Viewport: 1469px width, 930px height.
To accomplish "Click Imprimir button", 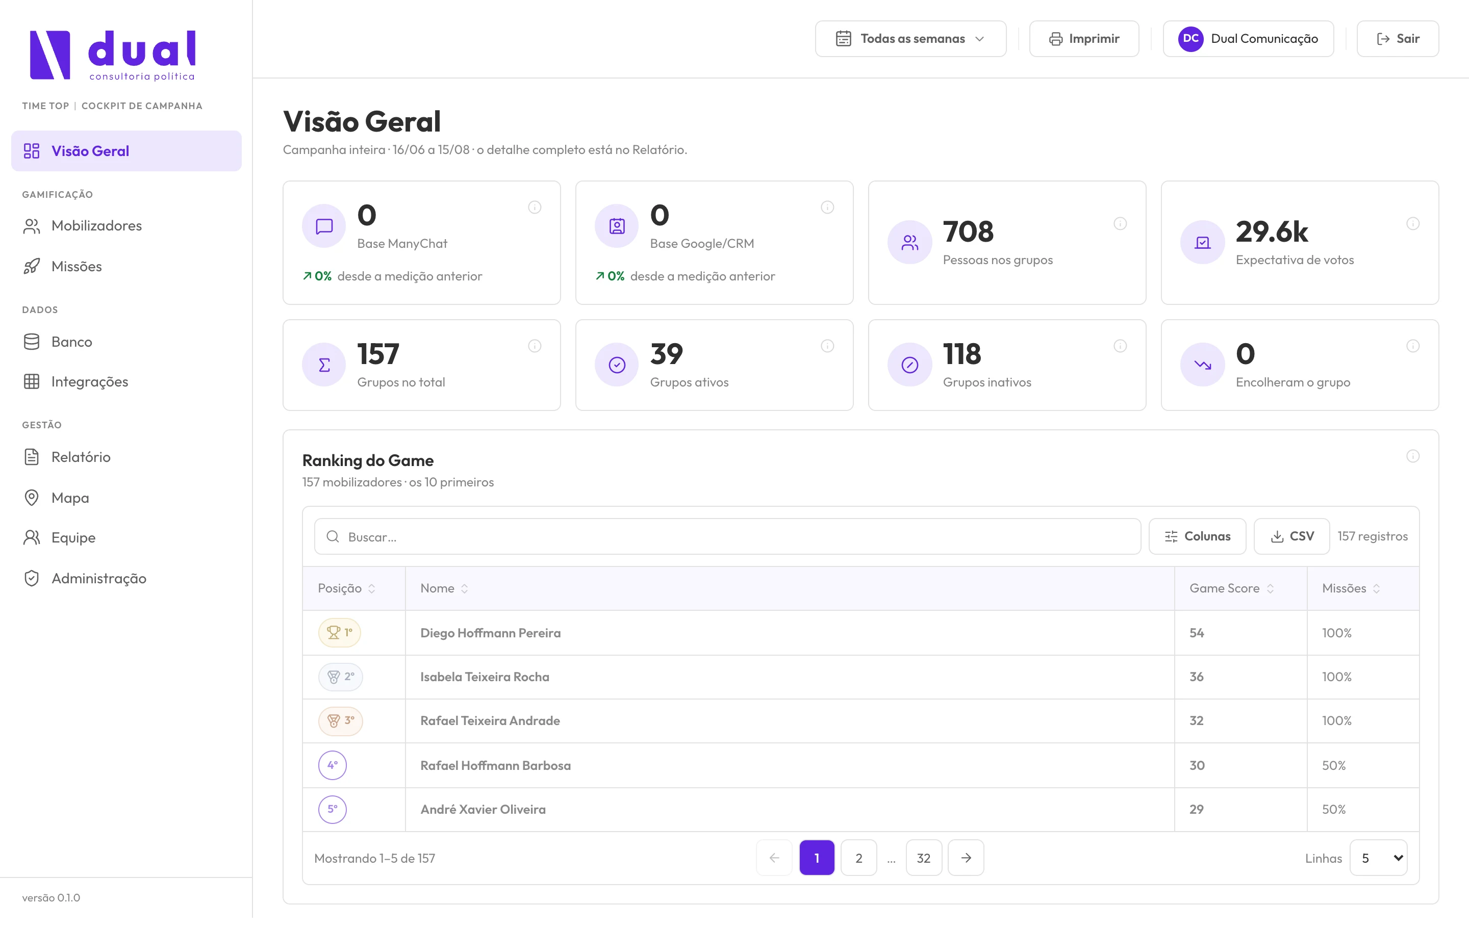I will 1084,39.
